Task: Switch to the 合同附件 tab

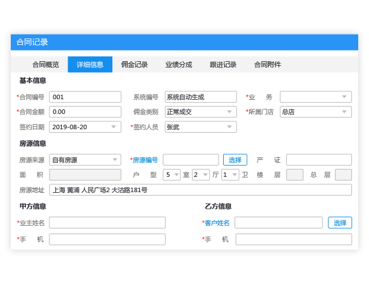Action: click(267, 65)
